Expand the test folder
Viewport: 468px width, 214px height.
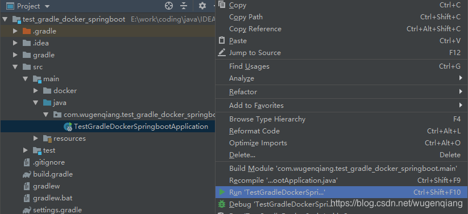[26, 150]
